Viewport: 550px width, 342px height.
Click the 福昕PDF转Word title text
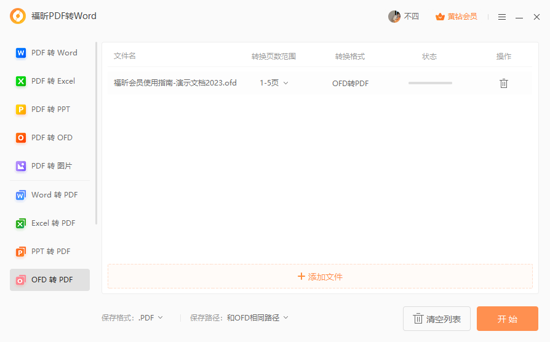[x=64, y=16]
